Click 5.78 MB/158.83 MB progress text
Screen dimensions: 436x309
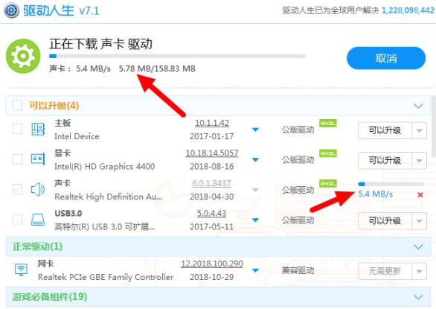[x=157, y=69]
